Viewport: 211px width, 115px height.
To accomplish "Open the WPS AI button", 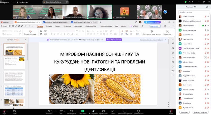I will pyautogui.click(x=134, y=26).
